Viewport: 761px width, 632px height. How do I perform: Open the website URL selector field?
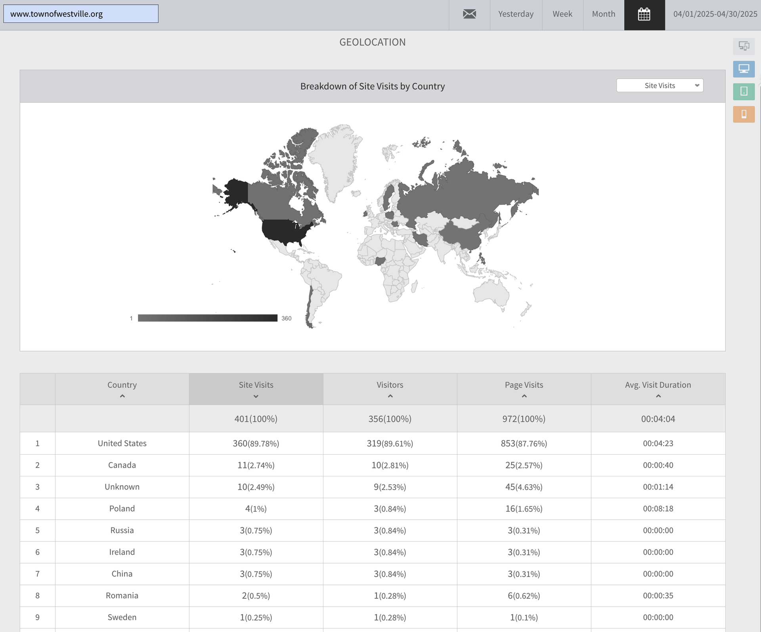[81, 14]
